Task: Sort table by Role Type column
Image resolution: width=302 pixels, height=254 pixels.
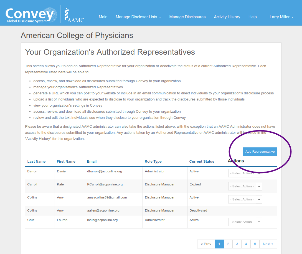Action: point(153,162)
